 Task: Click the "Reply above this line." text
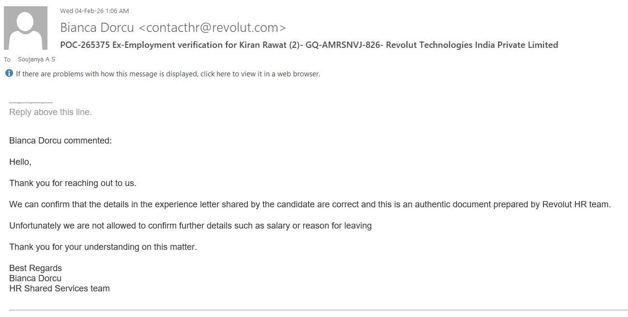click(x=50, y=112)
